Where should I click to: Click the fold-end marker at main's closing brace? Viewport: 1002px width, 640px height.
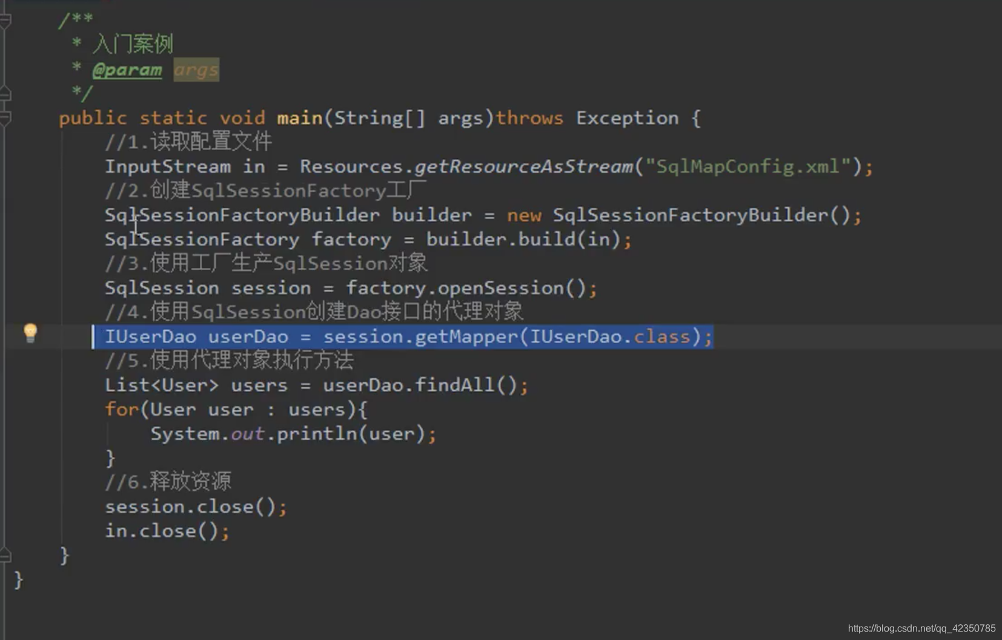tap(5, 556)
